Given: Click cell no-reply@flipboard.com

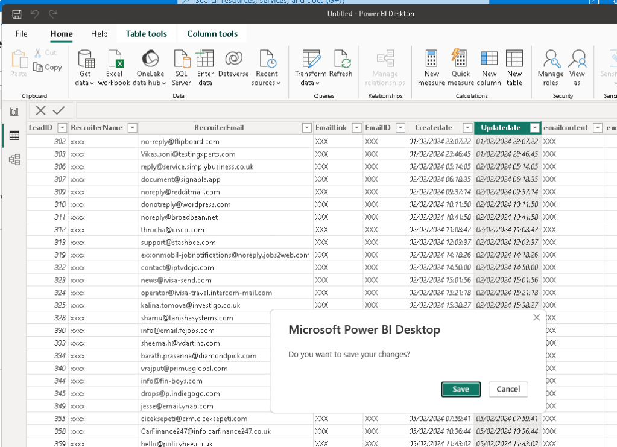Looking at the screenshot, I should pyautogui.click(x=226, y=142).
